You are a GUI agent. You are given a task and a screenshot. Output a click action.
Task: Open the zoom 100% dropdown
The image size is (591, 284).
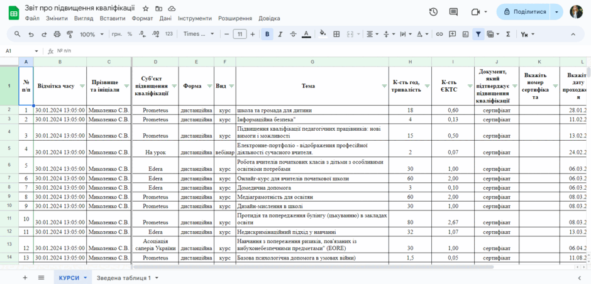(92, 35)
